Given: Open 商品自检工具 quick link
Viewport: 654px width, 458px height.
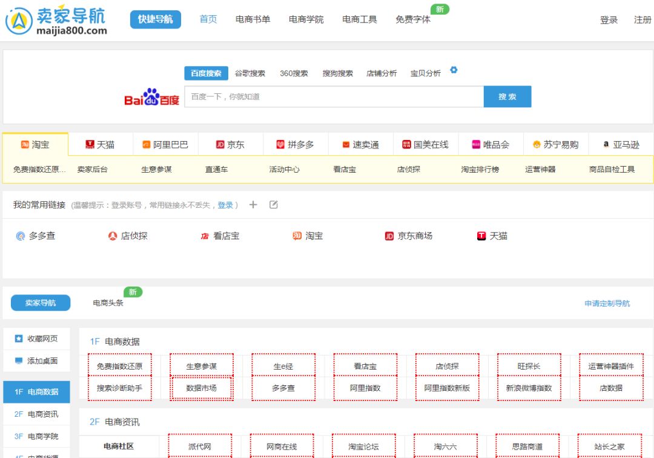Looking at the screenshot, I should [x=612, y=170].
